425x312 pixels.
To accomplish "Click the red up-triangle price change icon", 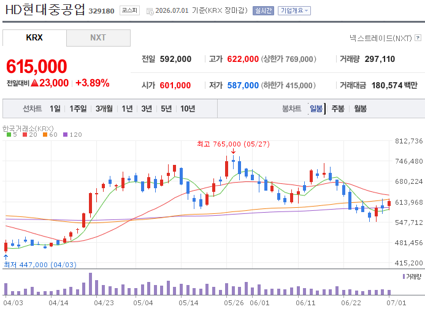I will tap(34, 83).
